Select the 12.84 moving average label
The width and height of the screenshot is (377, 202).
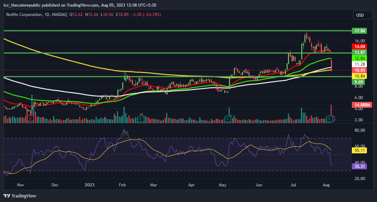pos(360,58)
